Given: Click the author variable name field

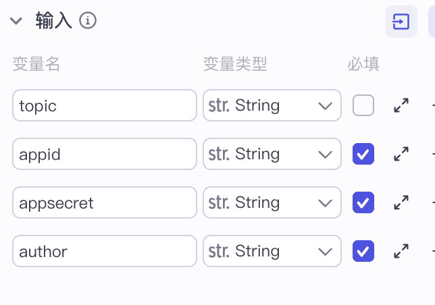Looking at the screenshot, I should pyautogui.click(x=104, y=252).
